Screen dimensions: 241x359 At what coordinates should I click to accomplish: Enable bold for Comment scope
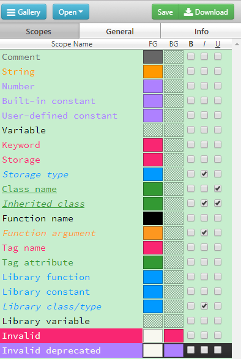(x=191, y=56)
